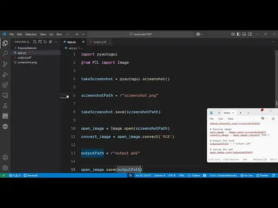Screen dimensions: 278x208
Task: Open File menu in Notepad window
Action: point(212,119)
